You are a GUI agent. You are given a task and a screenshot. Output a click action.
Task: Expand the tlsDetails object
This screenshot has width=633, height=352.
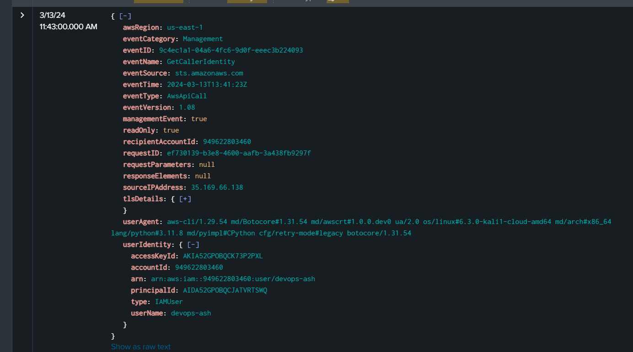[x=185, y=199]
